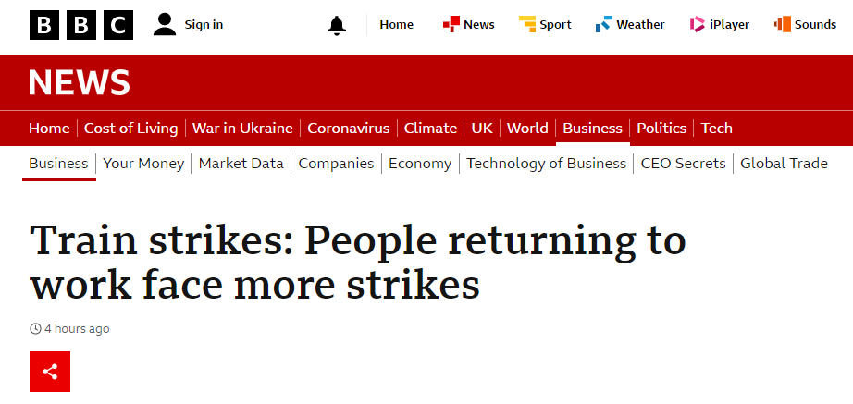
Task: Open notifications bell icon
Action: (337, 25)
